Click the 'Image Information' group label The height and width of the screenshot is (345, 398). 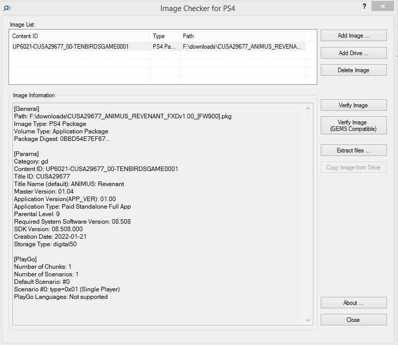[34, 95]
